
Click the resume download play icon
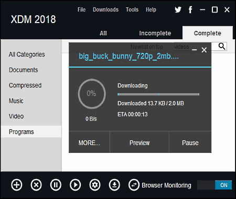click(76, 185)
